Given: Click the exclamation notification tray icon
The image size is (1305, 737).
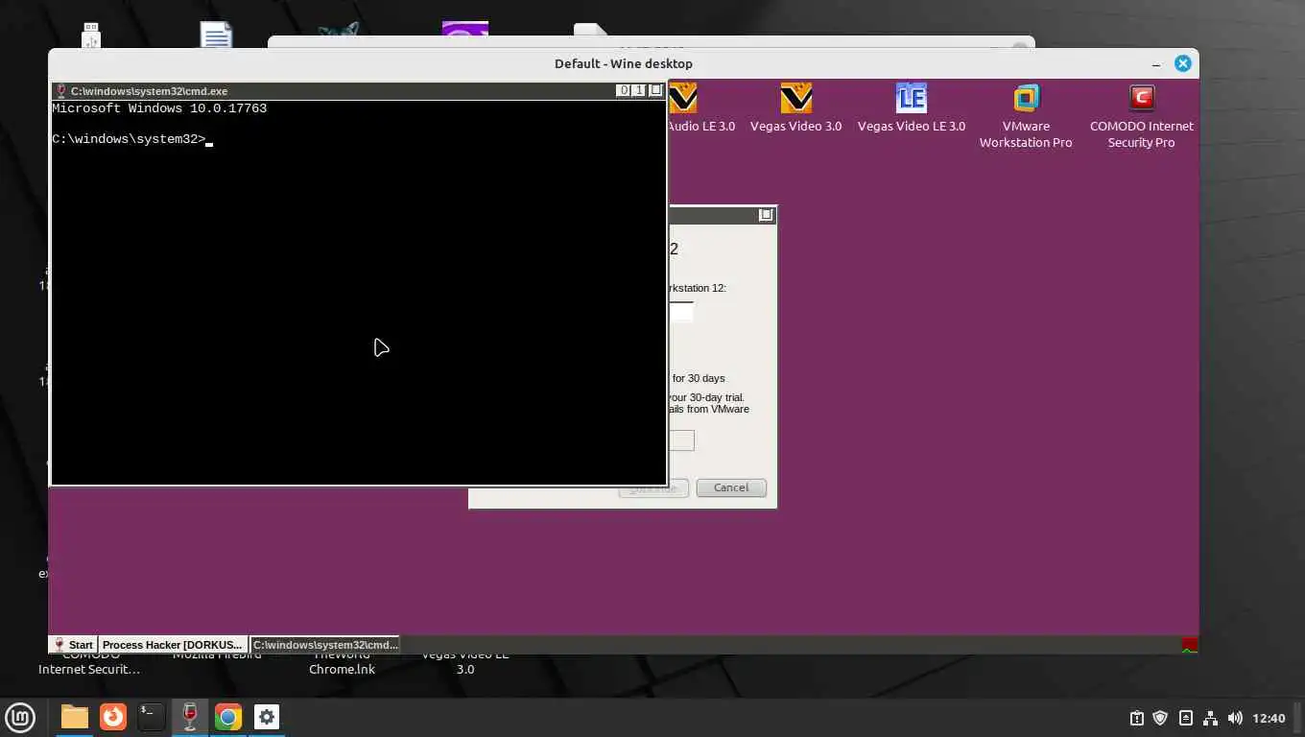Looking at the screenshot, I should (x=1136, y=718).
